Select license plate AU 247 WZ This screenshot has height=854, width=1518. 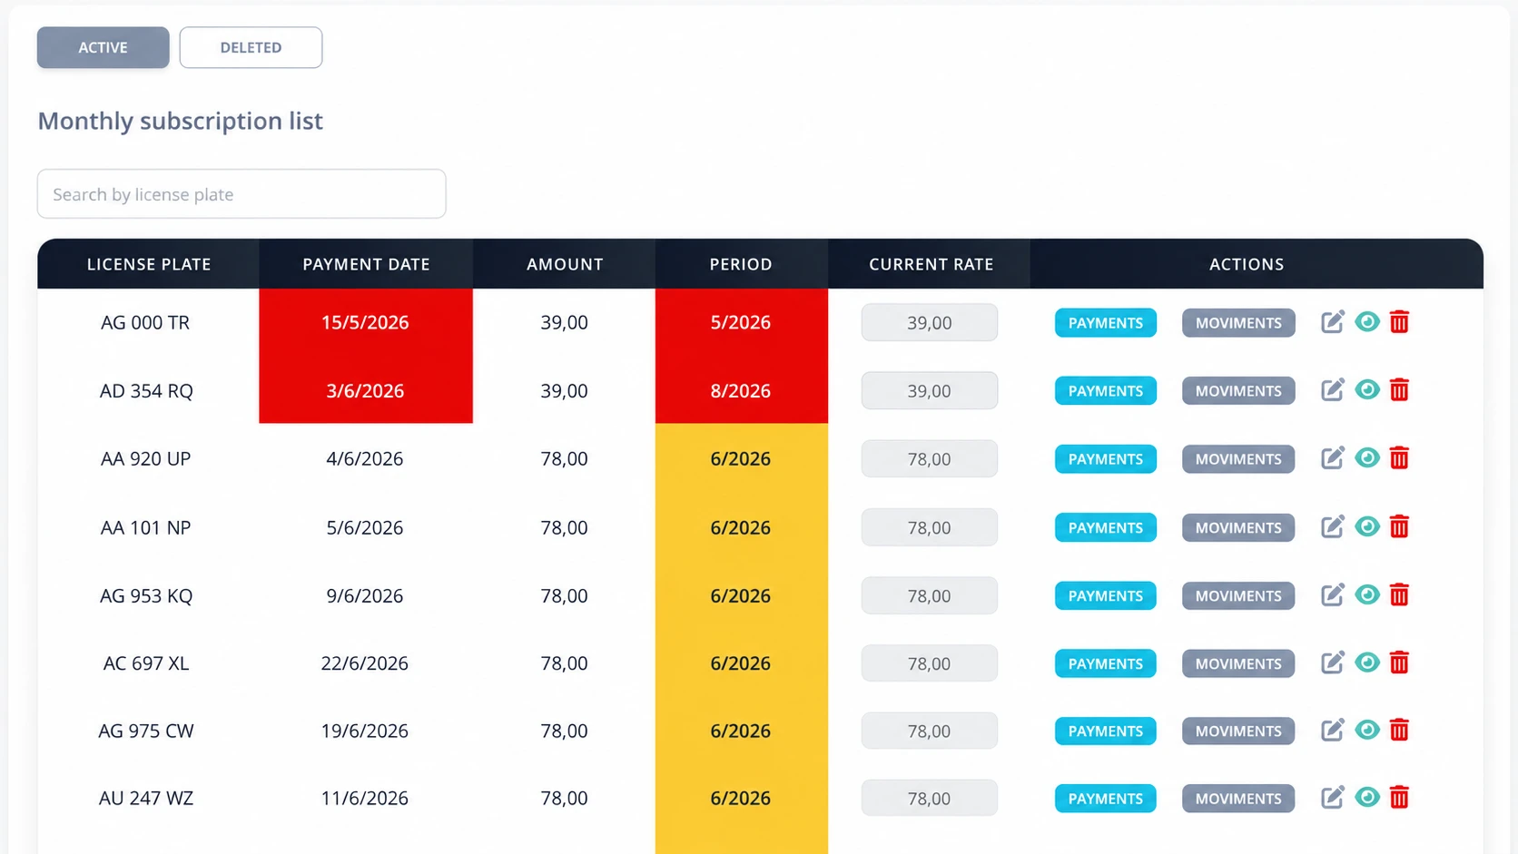(x=146, y=798)
